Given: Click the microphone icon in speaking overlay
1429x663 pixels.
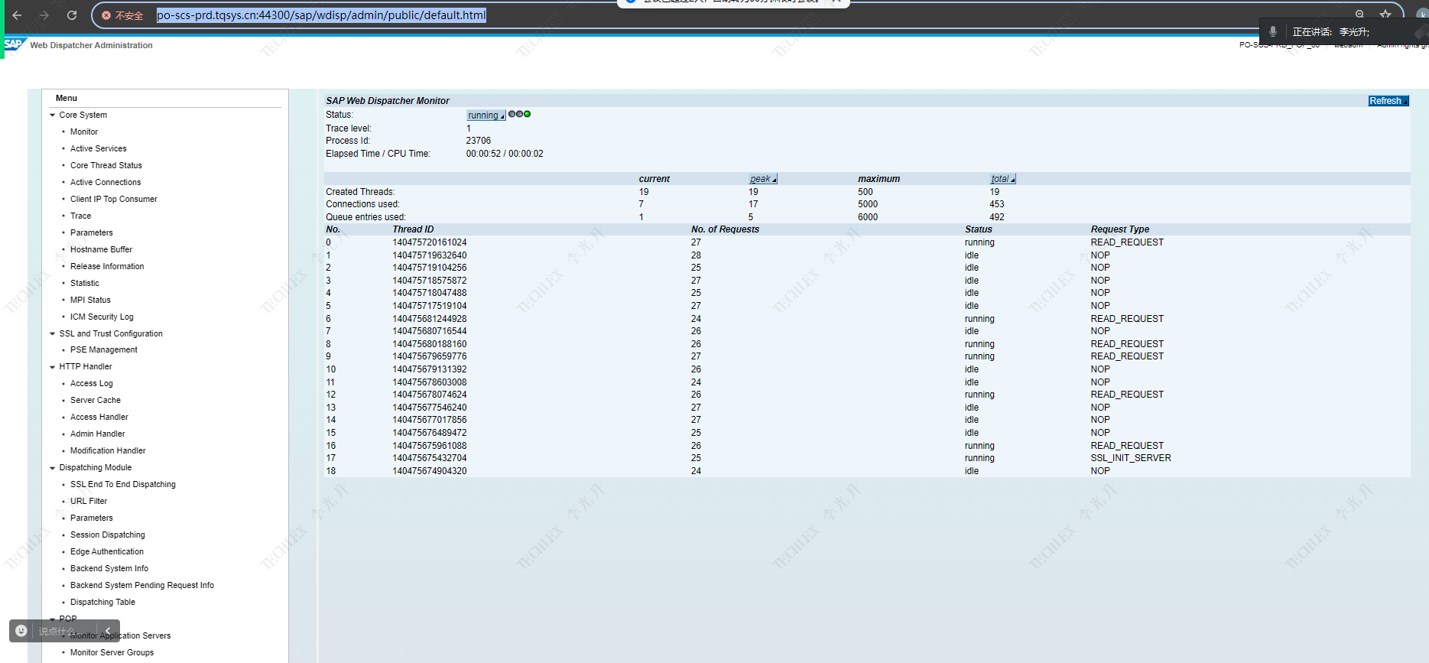Looking at the screenshot, I should [x=1273, y=31].
